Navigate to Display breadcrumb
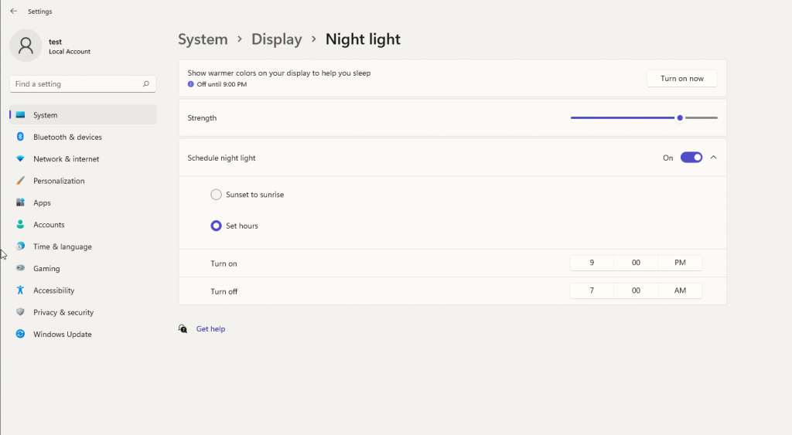 pos(276,39)
